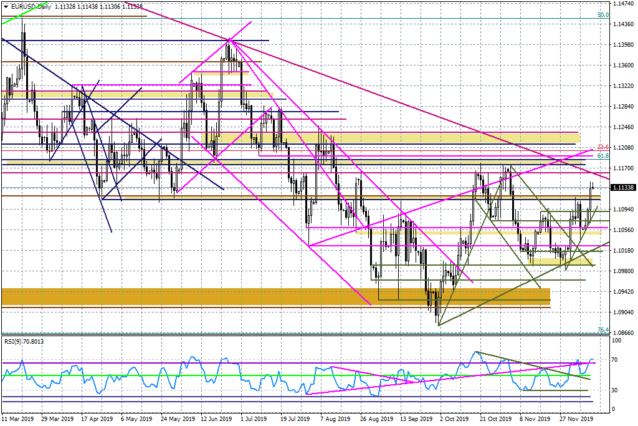Click the 1.09040 price axis label
The height and width of the screenshot is (426, 638).
(623, 312)
